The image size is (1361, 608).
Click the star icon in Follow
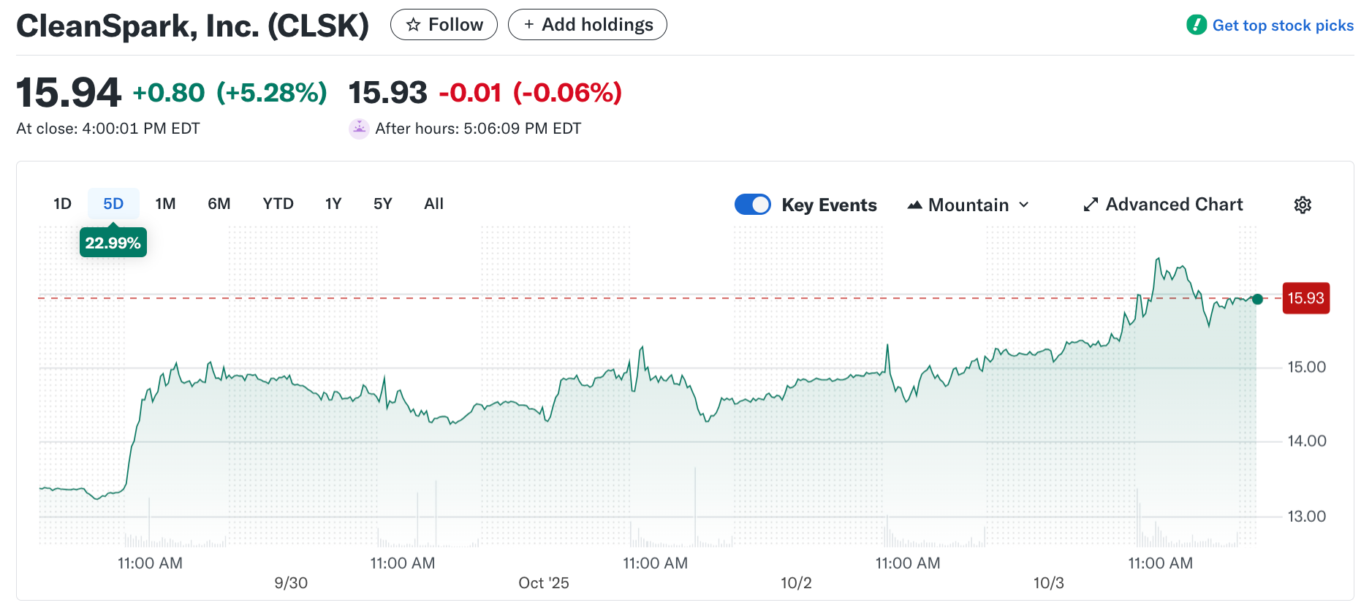414,25
